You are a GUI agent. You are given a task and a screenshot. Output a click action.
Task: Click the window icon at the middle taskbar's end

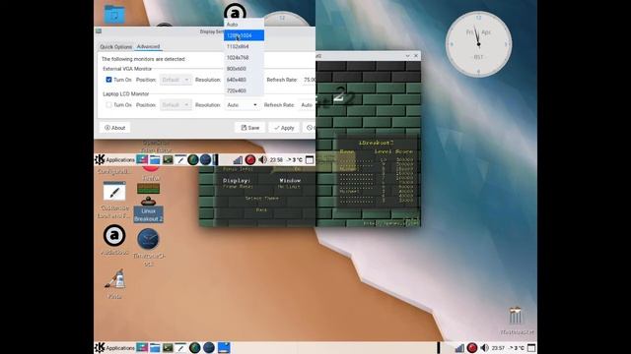[310, 159]
